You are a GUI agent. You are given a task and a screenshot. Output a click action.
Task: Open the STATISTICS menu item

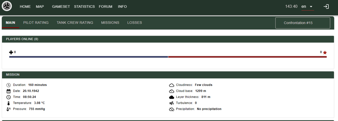tap(84, 6)
